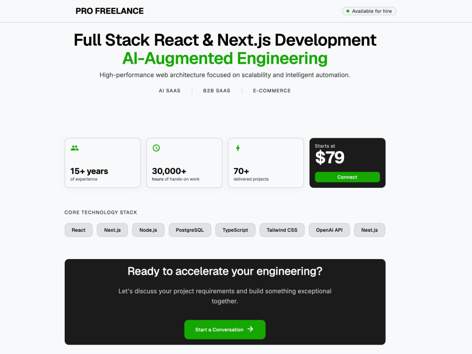Select the Node.js technology tag
Image resolution: width=472 pixels, height=354 pixels.
coord(148,230)
